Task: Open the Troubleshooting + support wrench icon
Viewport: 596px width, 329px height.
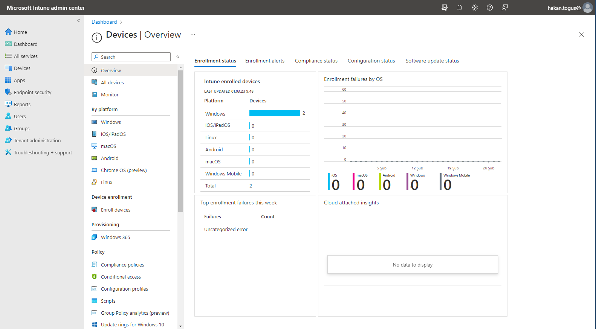Action: [x=8, y=152]
